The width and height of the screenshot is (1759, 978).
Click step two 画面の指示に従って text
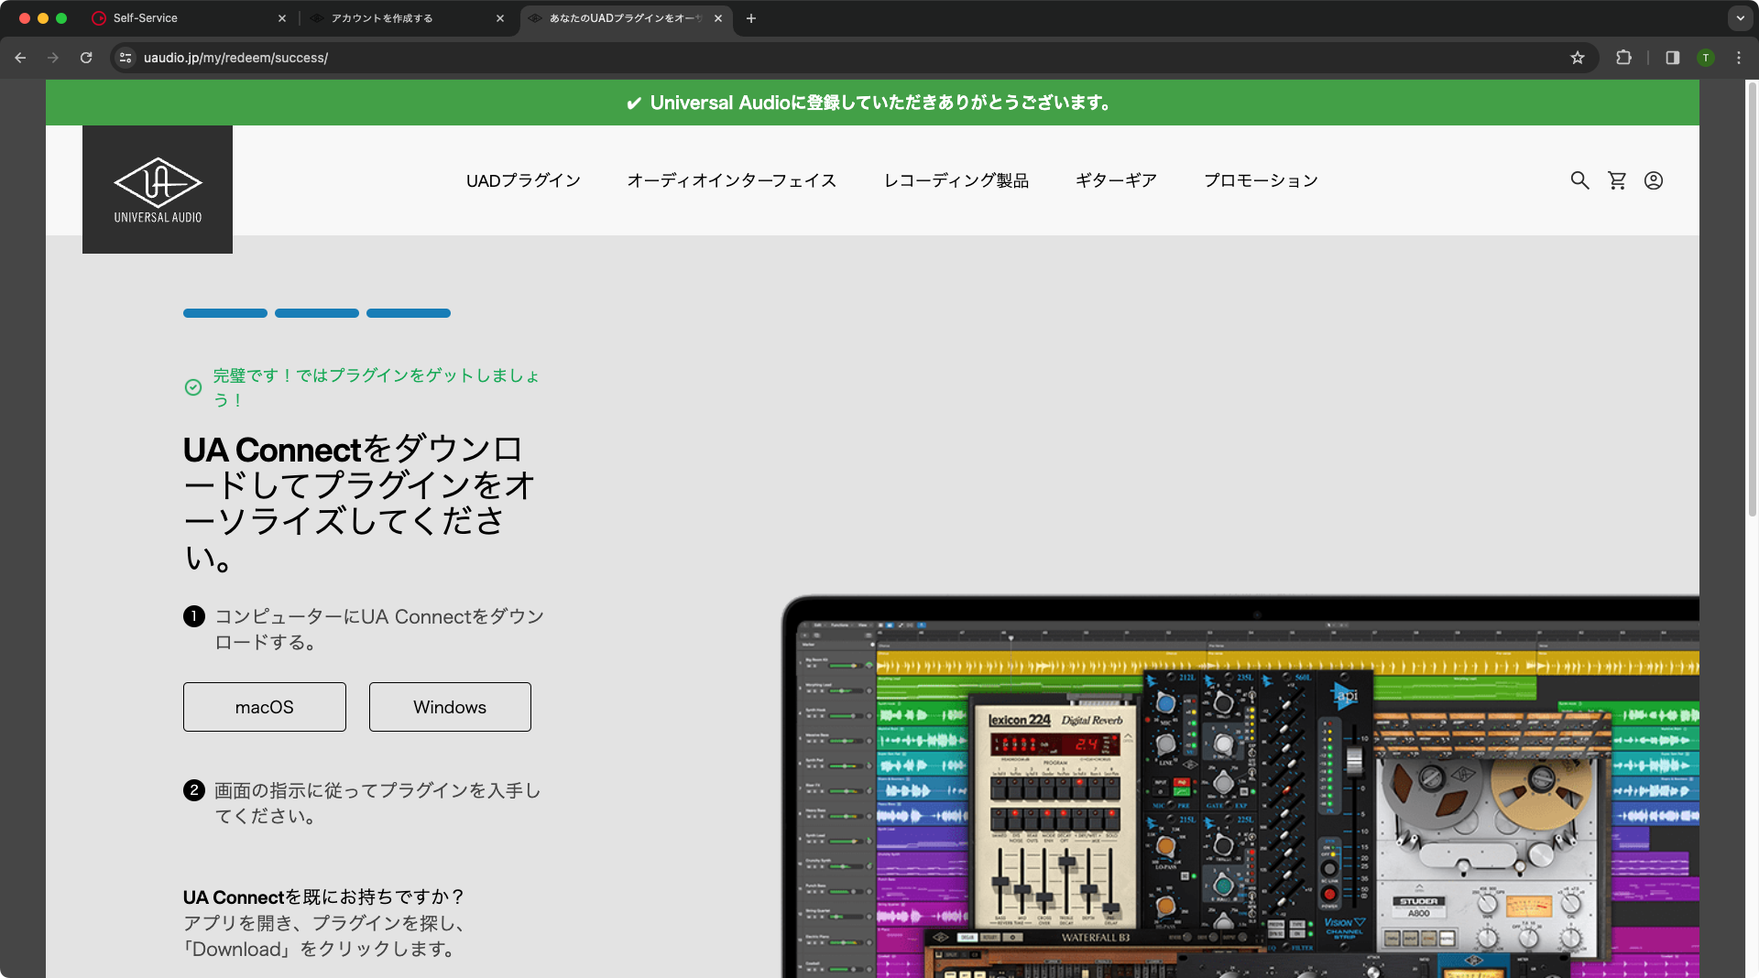[377, 803]
